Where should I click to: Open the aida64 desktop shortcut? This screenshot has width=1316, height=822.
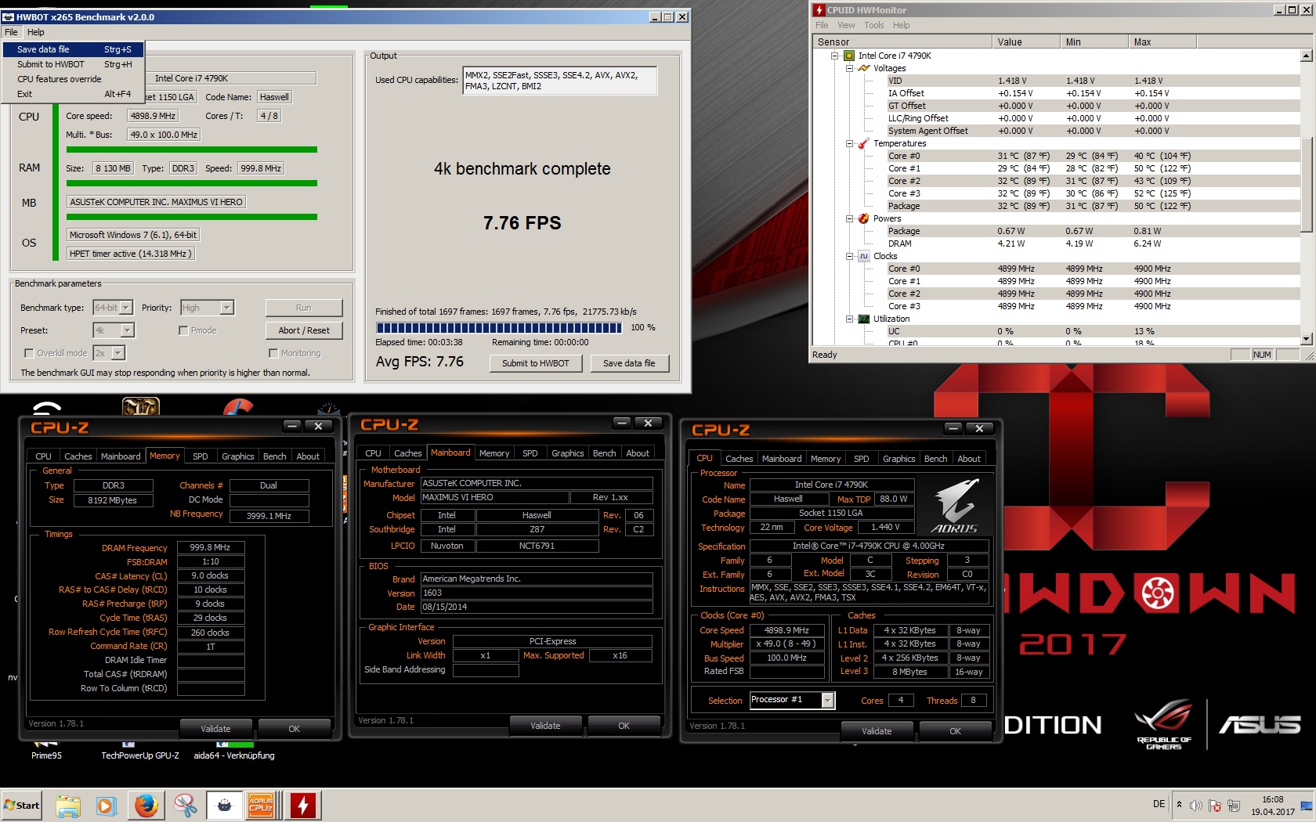[x=233, y=750]
